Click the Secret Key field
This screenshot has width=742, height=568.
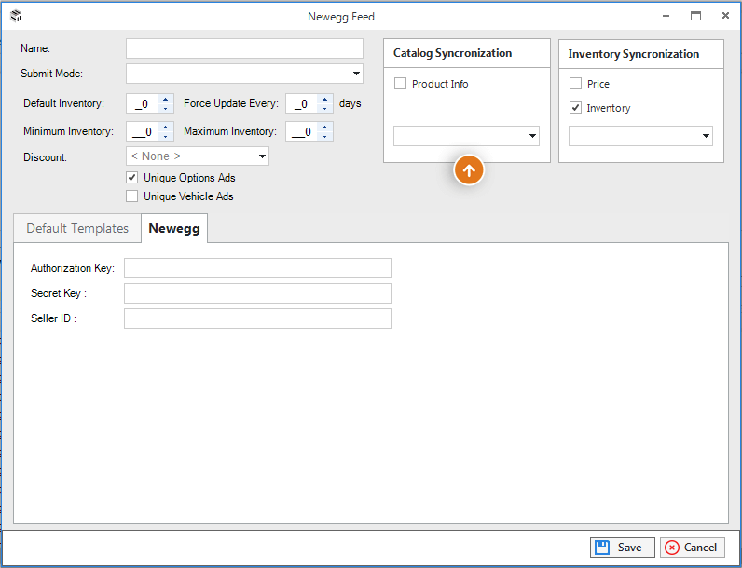(257, 293)
